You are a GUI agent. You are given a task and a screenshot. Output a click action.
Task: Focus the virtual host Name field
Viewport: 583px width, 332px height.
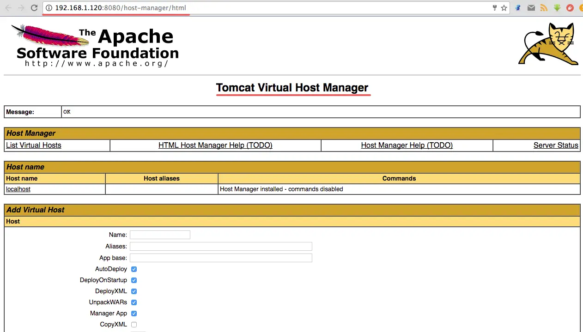click(160, 235)
